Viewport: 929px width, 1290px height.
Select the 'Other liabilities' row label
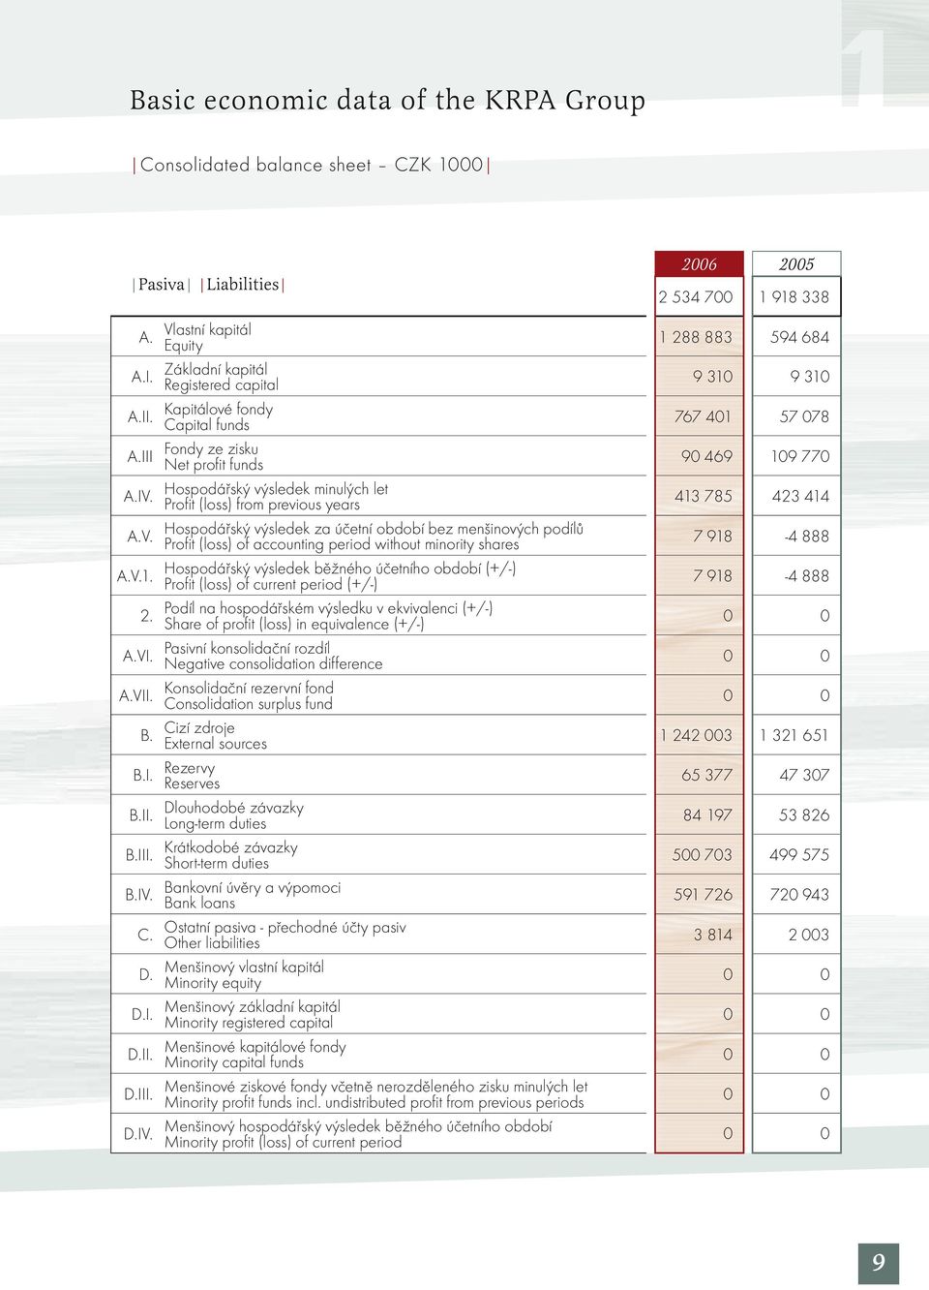pos(212,942)
